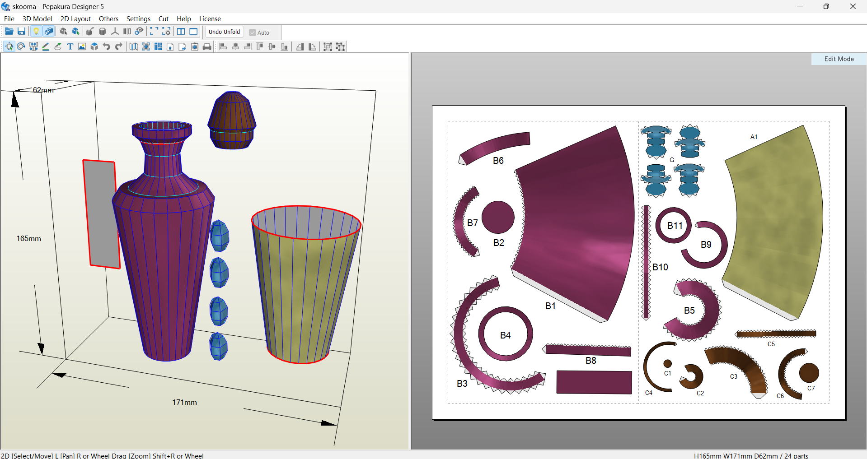The image size is (867, 459).
Task: Click the page number icon
Action: tap(170, 46)
